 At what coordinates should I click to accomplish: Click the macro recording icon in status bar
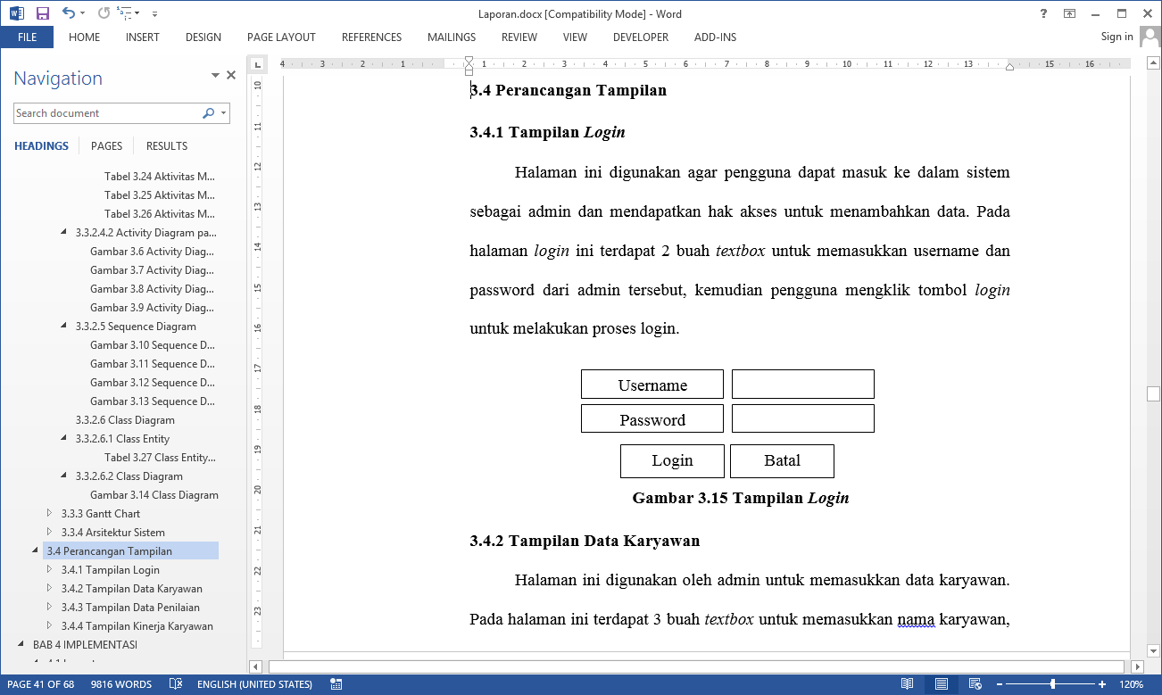coord(336,684)
